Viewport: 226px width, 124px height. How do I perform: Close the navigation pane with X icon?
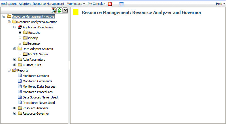point(65,10)
